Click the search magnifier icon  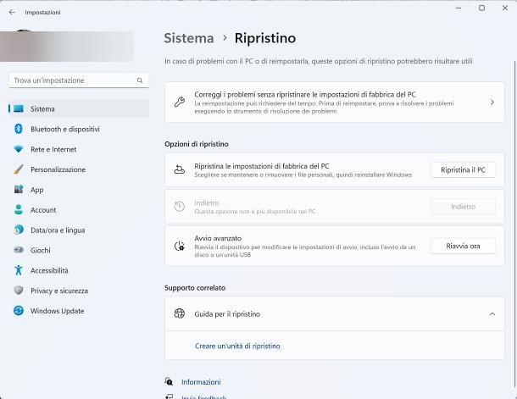(140, 80)
